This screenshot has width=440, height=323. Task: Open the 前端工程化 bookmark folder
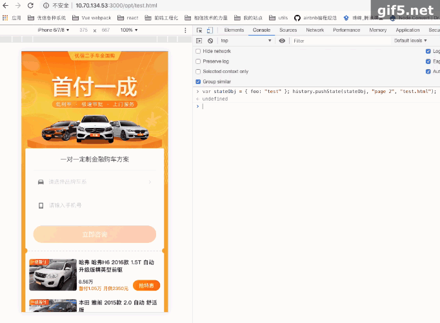tap(161, 17)
